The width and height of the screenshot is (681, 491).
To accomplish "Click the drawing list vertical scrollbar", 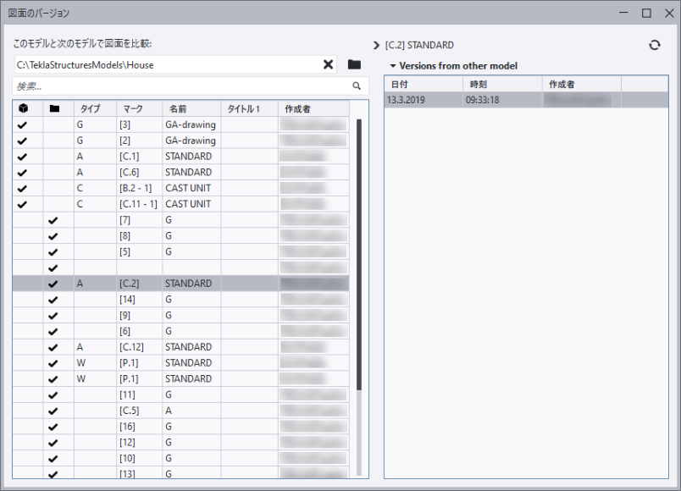I will pos(358,254).
